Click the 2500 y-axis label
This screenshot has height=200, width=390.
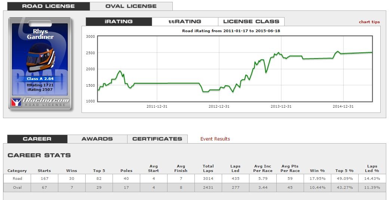point(90,53)
